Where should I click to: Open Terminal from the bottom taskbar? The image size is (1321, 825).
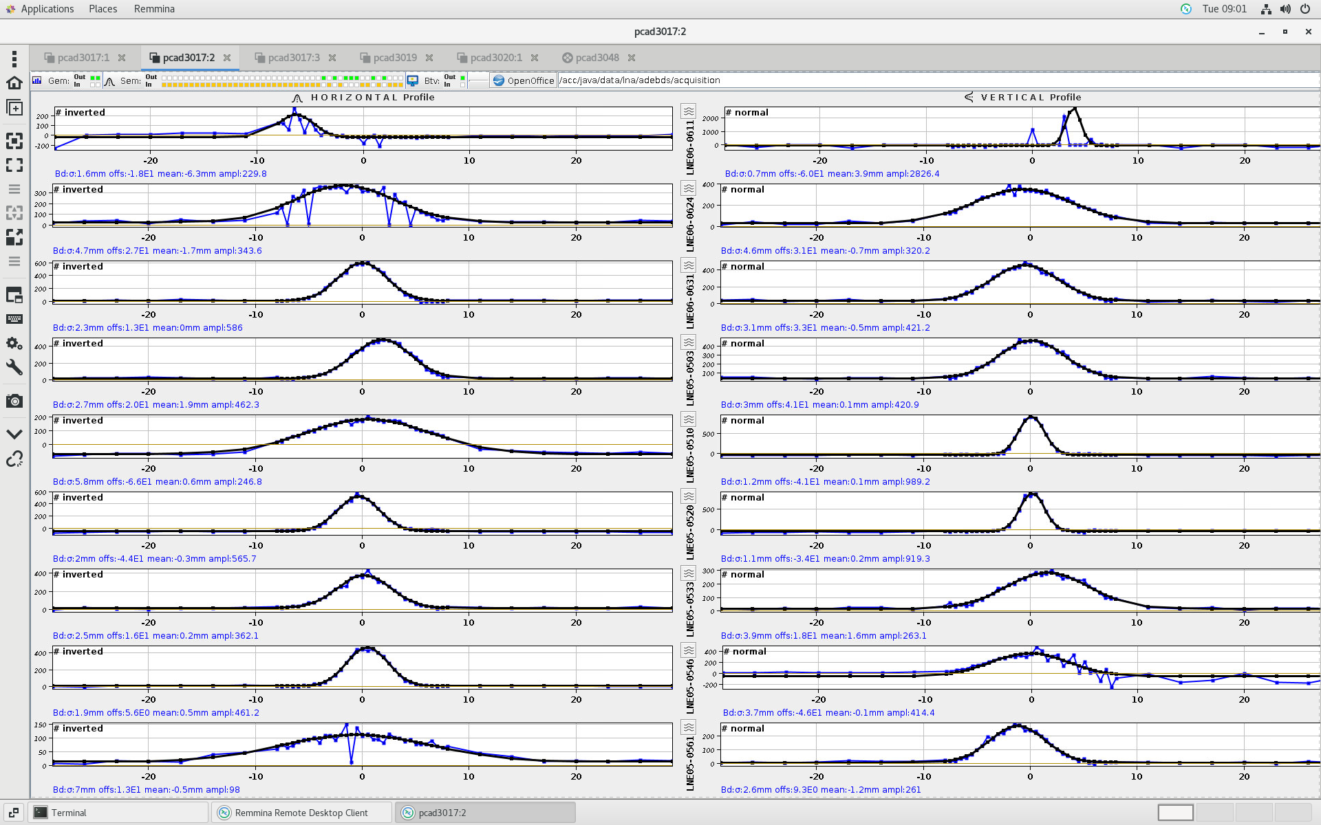pyautogui.click(x=69, y=813)
